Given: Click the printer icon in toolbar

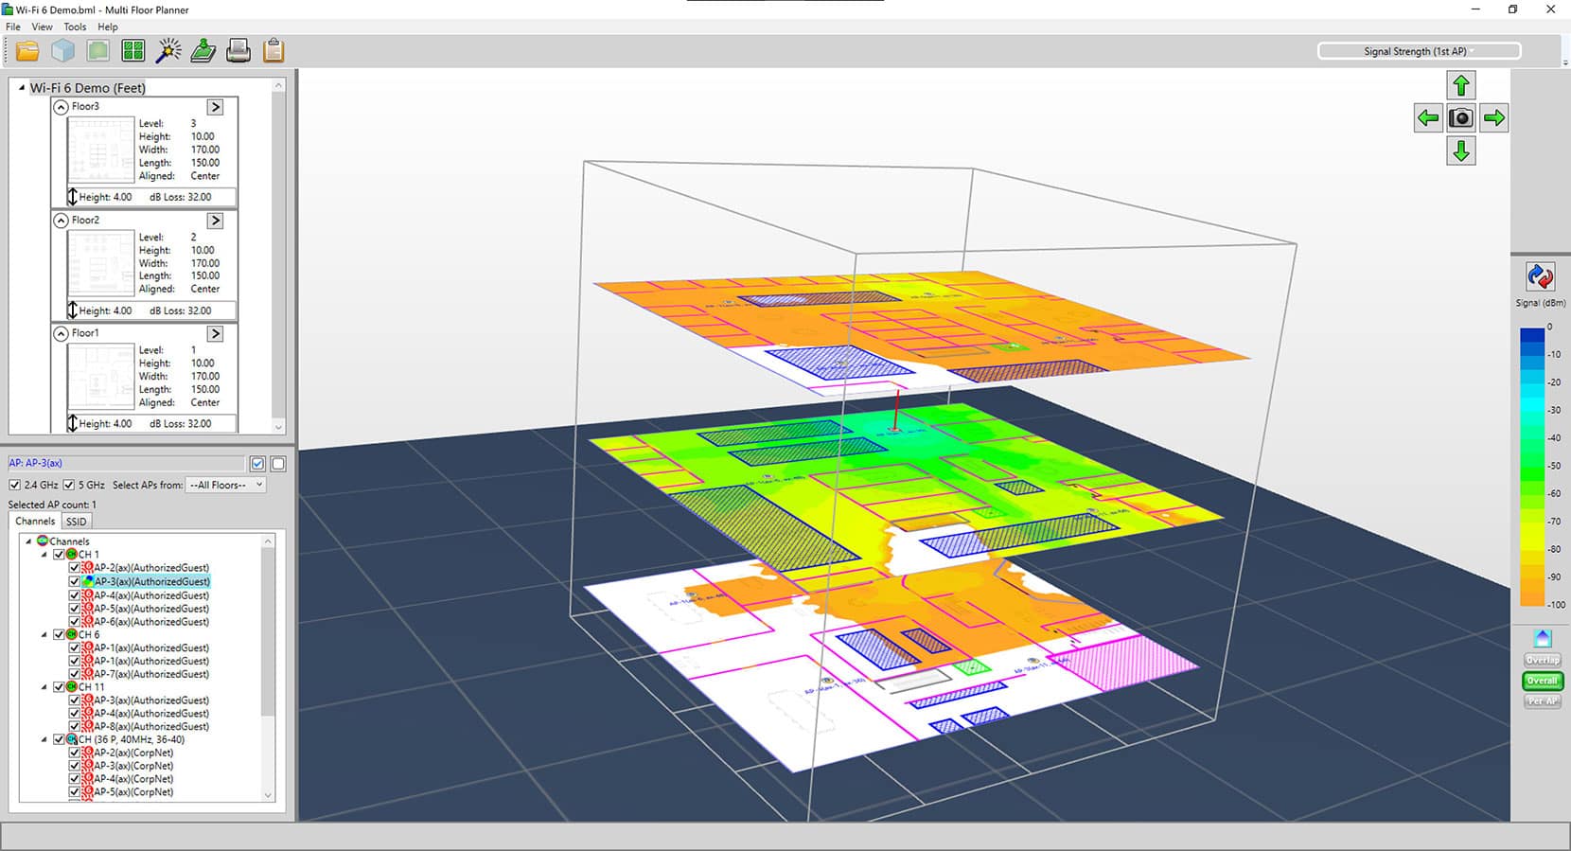Looking at the screenshot, I should 238,51.
